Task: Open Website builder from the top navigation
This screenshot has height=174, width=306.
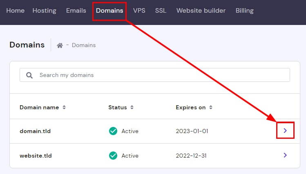Action: click(201, 11)
